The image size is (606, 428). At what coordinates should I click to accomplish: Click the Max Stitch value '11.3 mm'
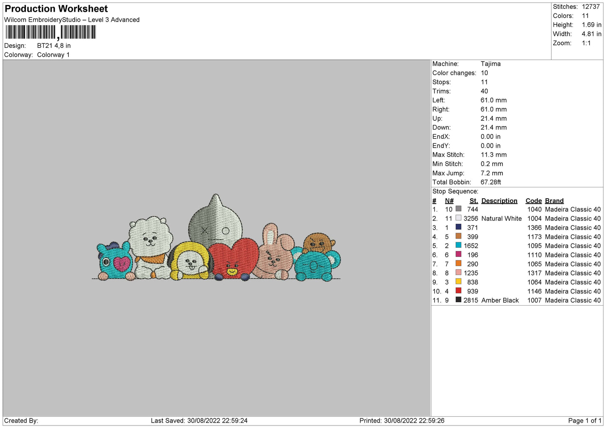pos(494,155)
